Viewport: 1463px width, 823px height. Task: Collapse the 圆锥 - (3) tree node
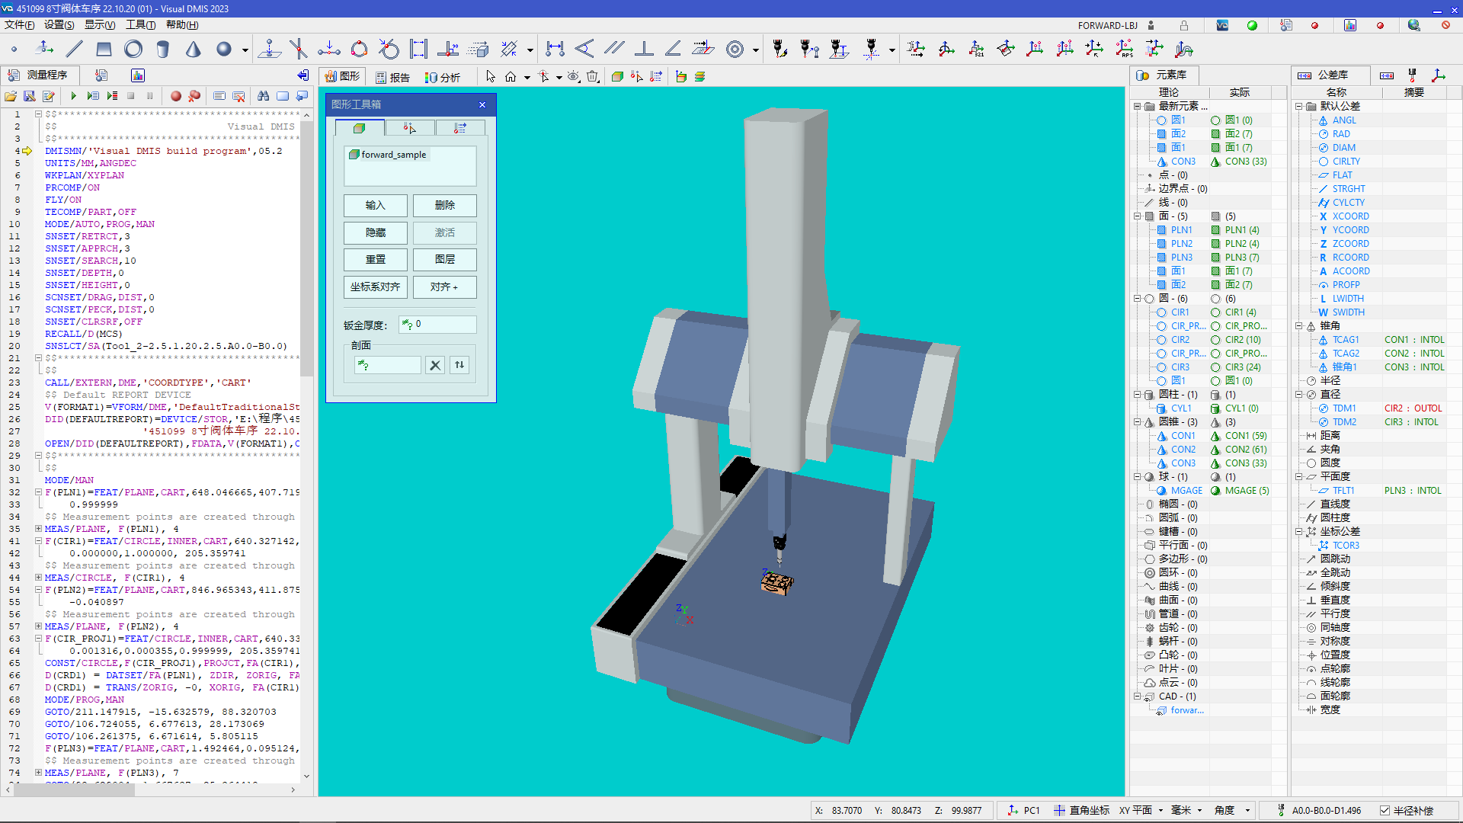pos(1137,422)
